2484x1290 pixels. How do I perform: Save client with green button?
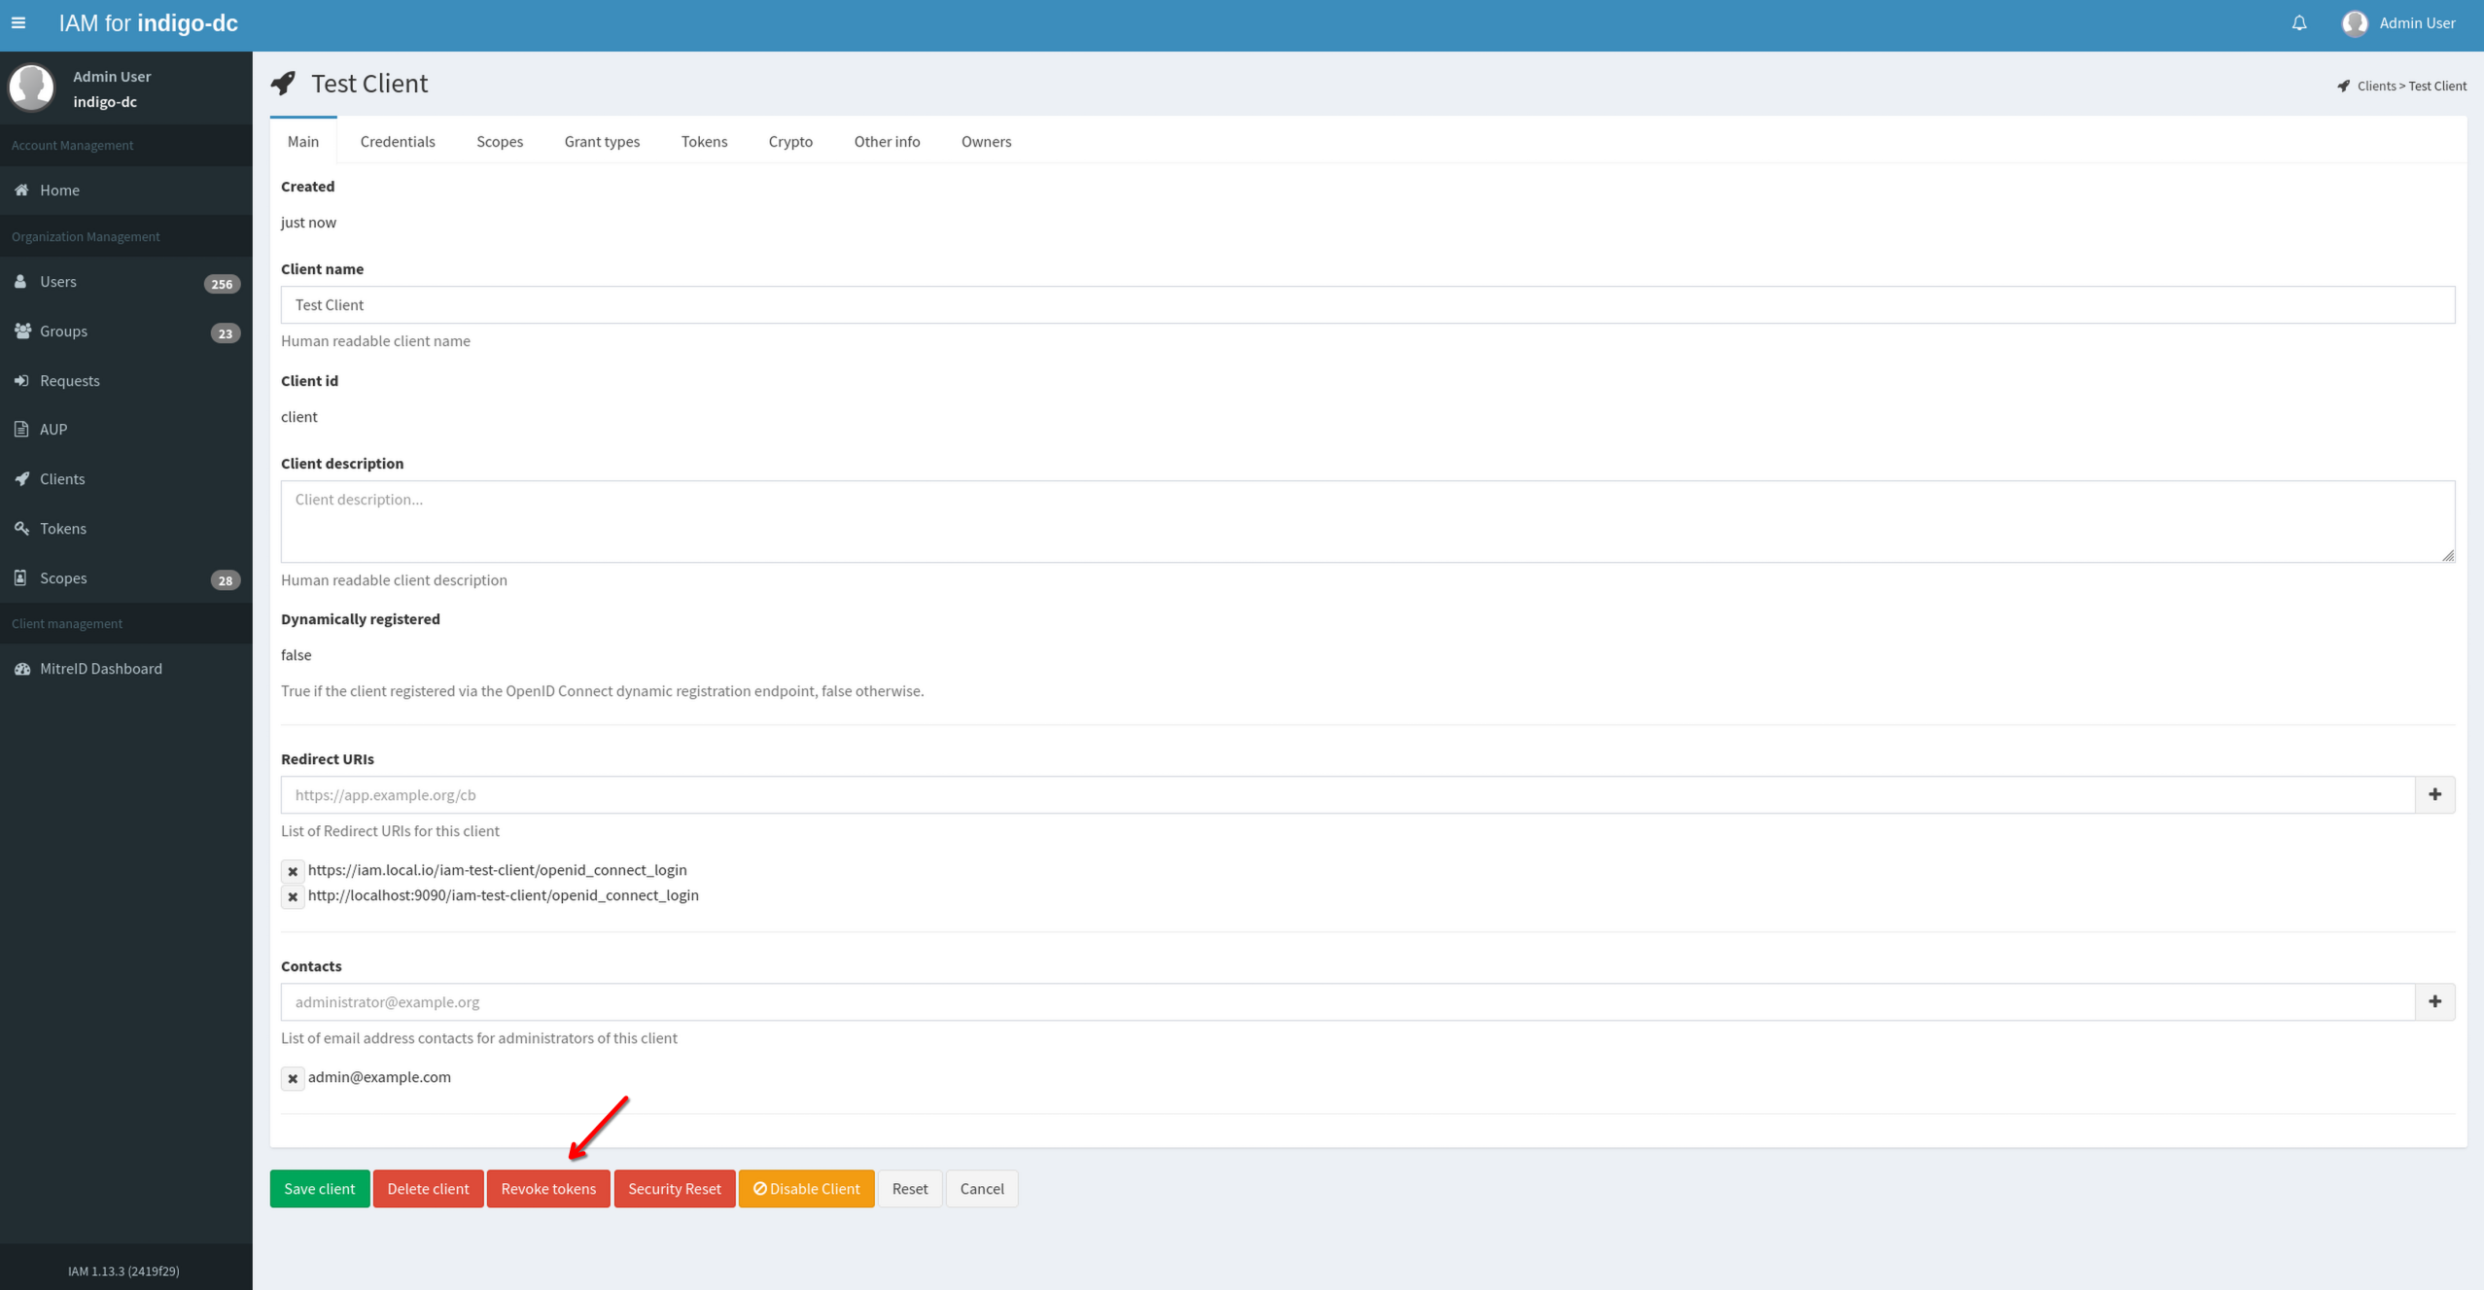[x=319, y=1188]
